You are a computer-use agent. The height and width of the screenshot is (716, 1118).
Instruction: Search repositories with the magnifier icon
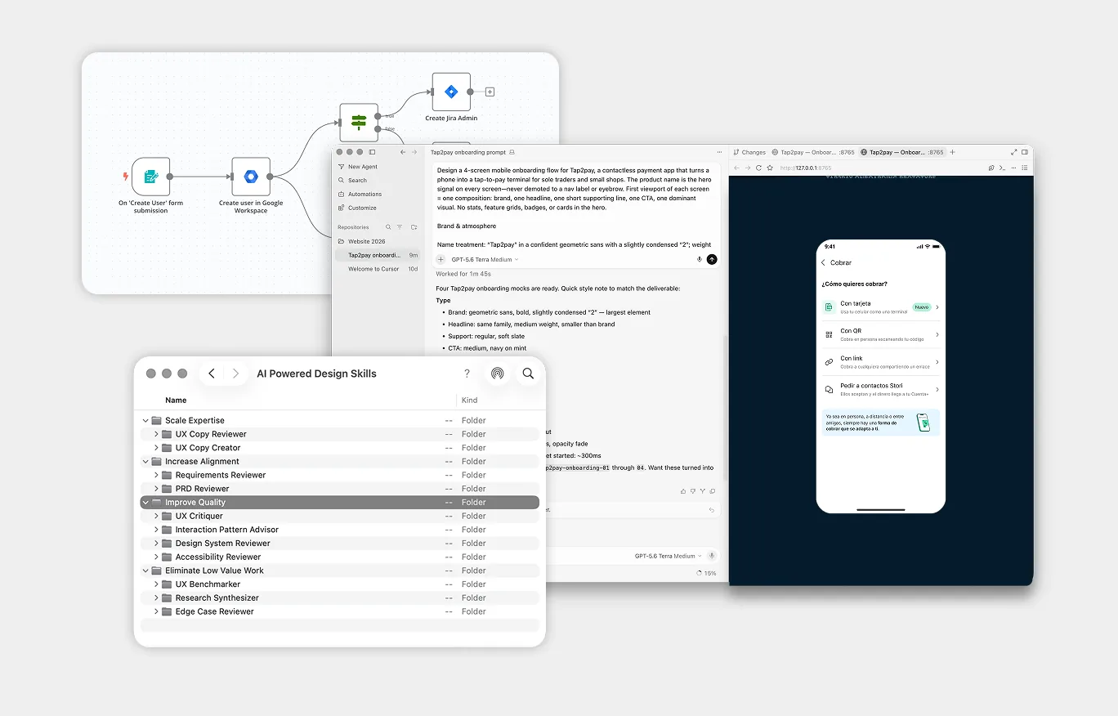coord(388,227)
